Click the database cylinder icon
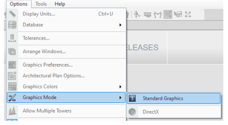Viewport: 228px width, 125px height. (x=12, y=25)
